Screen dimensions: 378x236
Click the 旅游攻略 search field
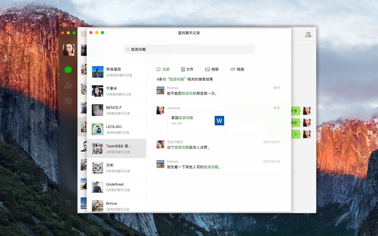pos(189,49)
